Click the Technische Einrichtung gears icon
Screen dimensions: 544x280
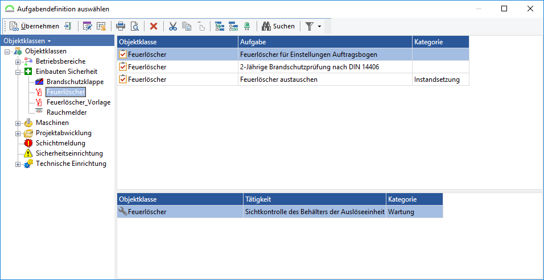[x=28, y=164]
